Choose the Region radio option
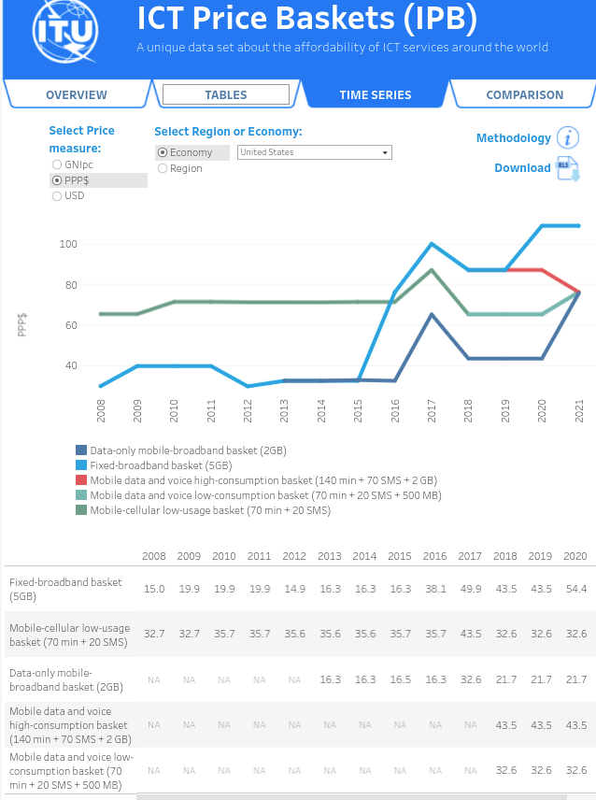This screenshot has height=800, width=596. click(163, 168)
